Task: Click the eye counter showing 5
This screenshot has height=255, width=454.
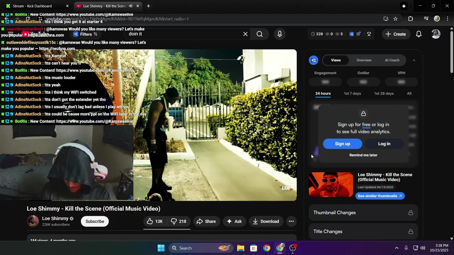Action: tap(339, 34)
